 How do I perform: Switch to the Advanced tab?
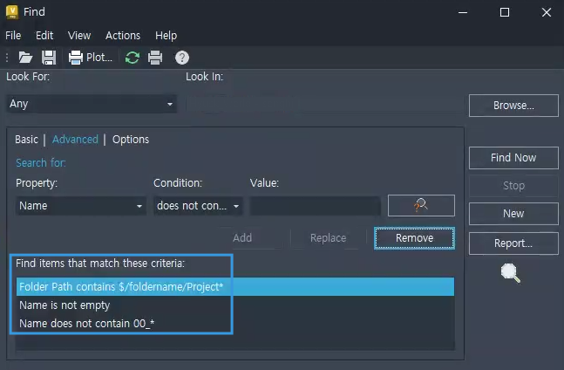[75, 140]
